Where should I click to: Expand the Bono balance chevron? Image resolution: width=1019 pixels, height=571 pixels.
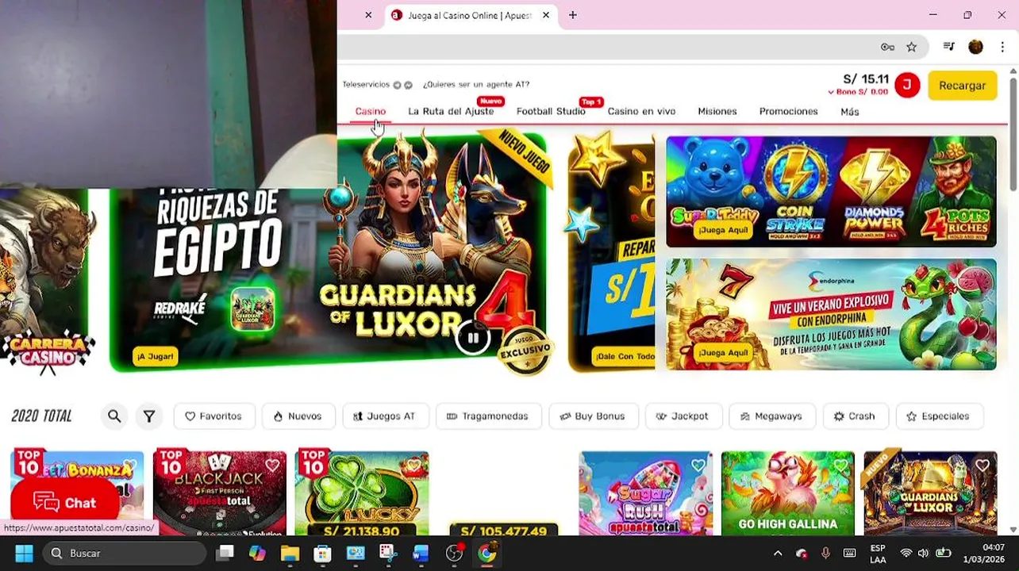831,92
